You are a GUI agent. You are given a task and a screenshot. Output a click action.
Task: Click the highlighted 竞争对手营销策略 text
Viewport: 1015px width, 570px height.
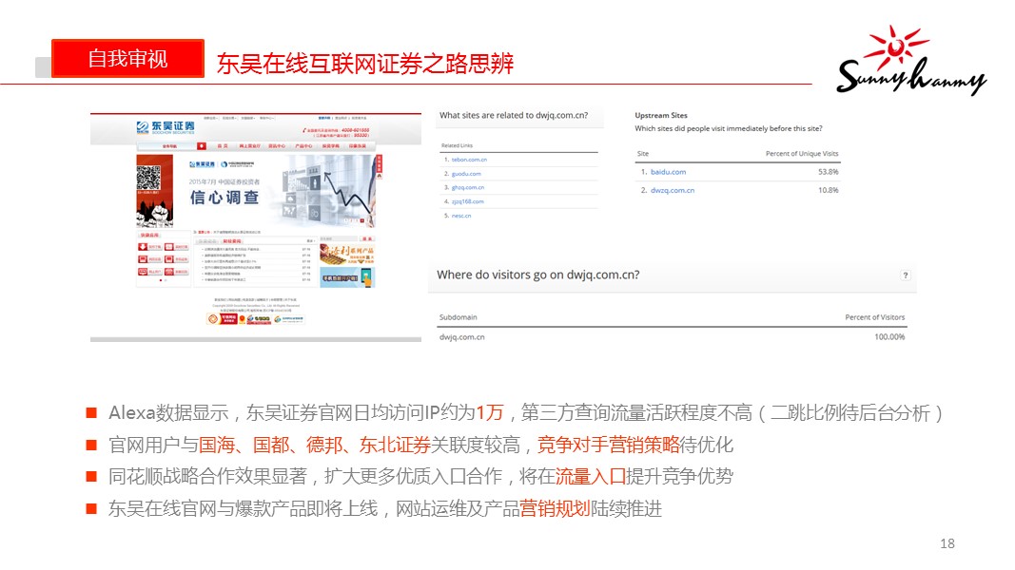coord(609,445)
